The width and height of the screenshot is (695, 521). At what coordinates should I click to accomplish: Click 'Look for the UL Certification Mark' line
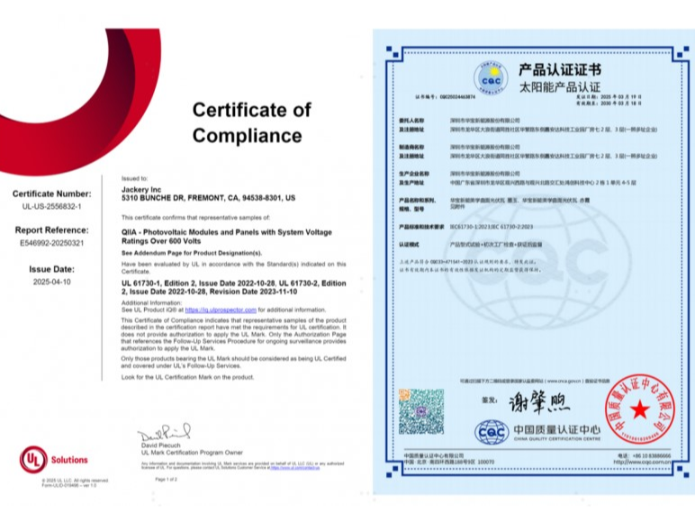click(188, 377)
